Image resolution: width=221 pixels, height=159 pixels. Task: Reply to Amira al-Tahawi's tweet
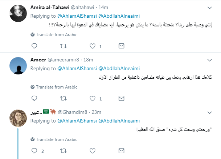point(34,46)
